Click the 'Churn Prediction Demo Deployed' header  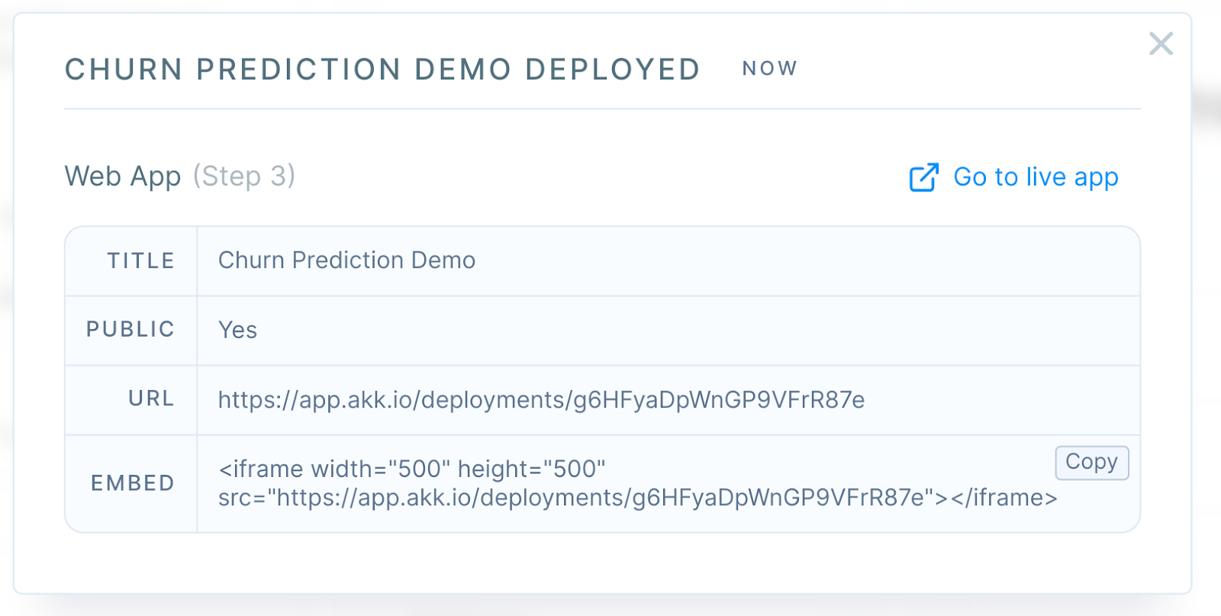[382, 69]
